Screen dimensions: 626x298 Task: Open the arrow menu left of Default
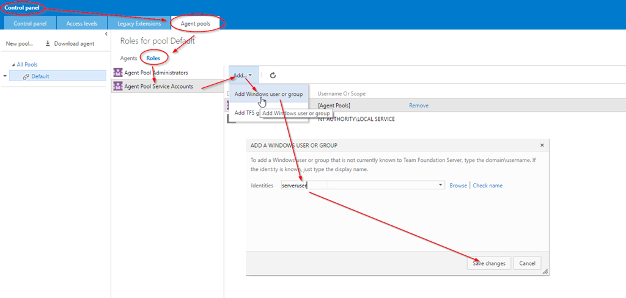pos(5,76)
